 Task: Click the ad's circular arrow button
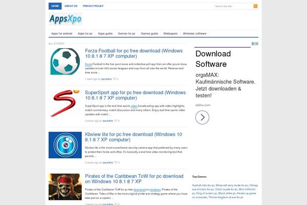tap(202, 117)
